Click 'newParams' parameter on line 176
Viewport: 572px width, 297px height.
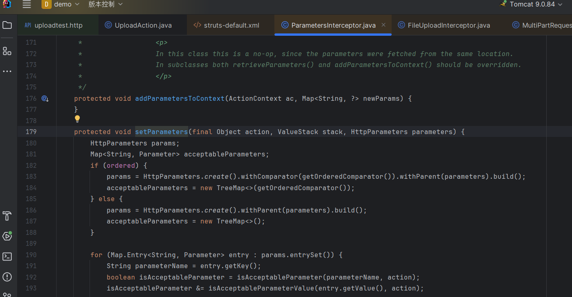pos(381,98)
